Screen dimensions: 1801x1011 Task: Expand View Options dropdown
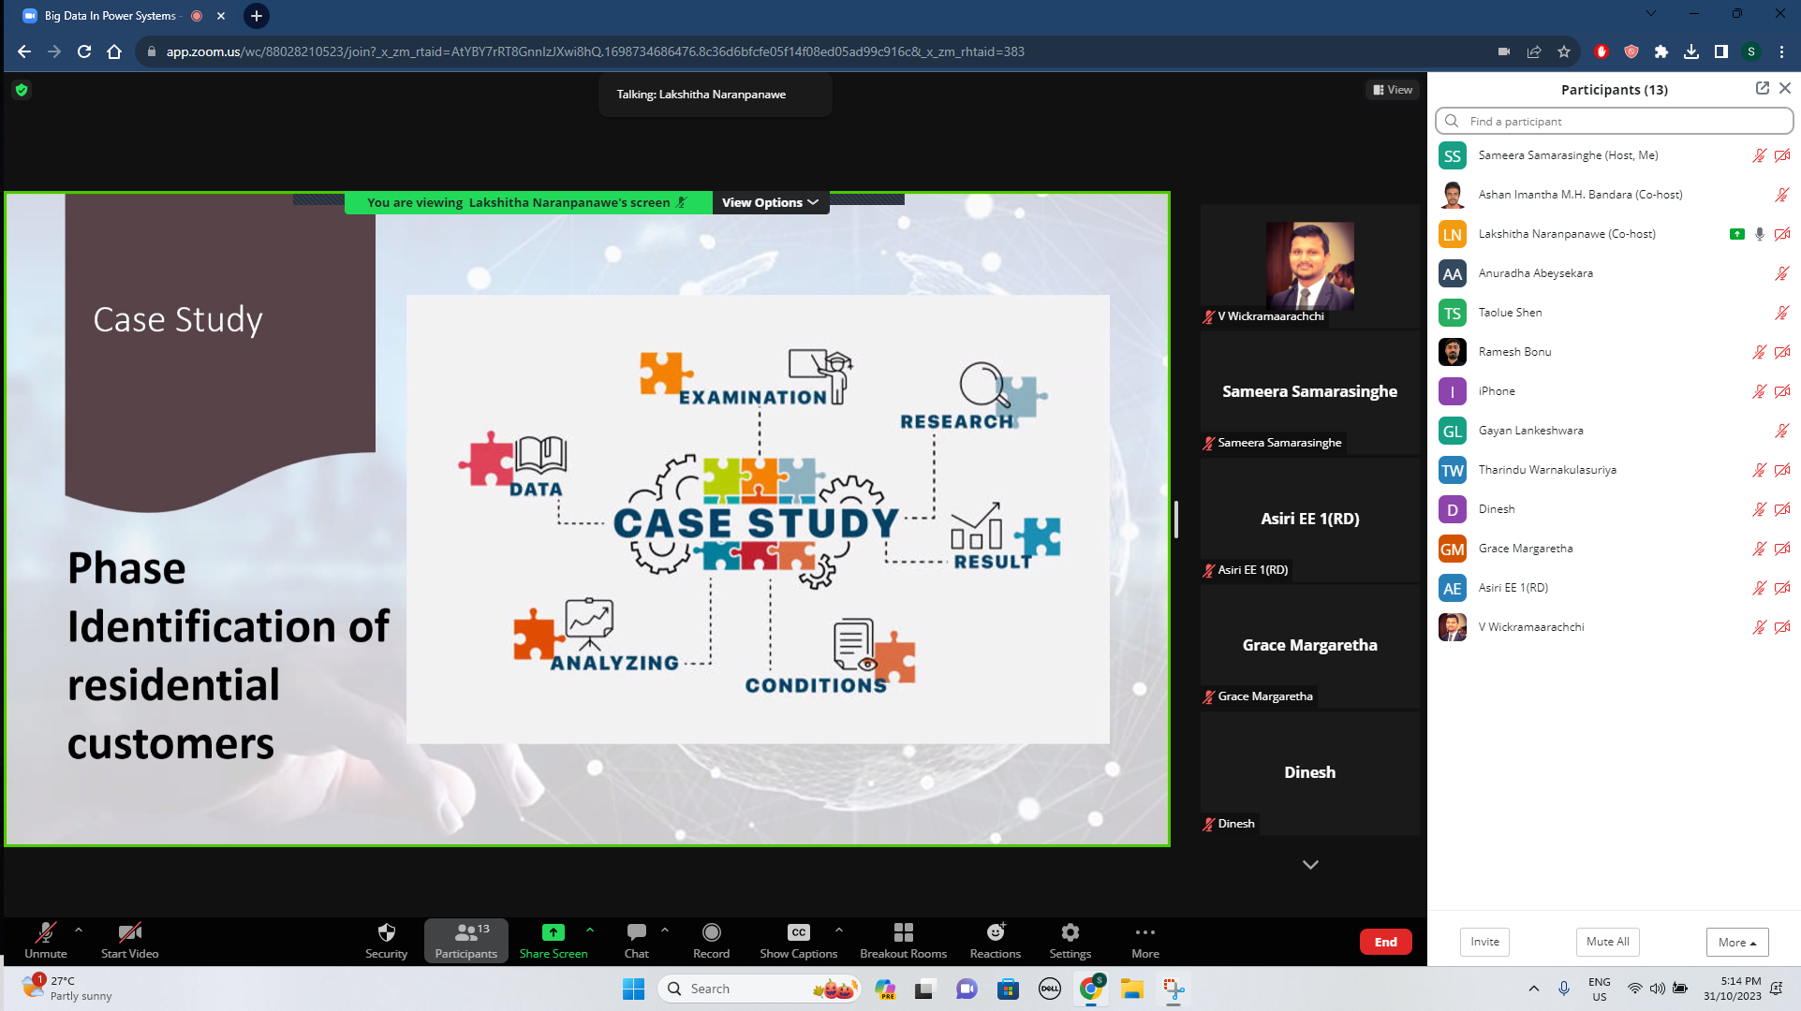[770, 202]
